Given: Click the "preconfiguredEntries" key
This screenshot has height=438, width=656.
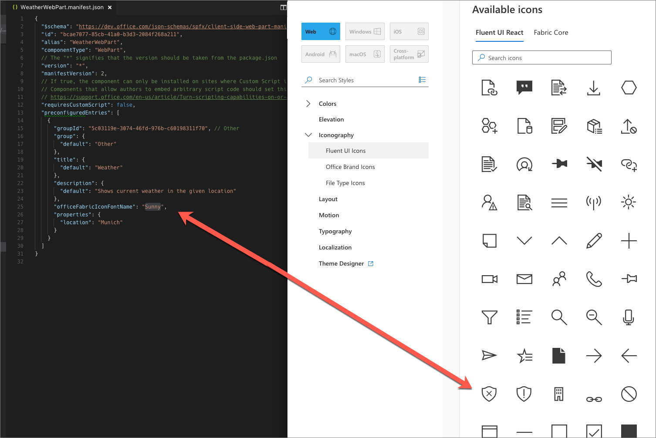Looking at the screenshot, I should [x=76, y=113].
